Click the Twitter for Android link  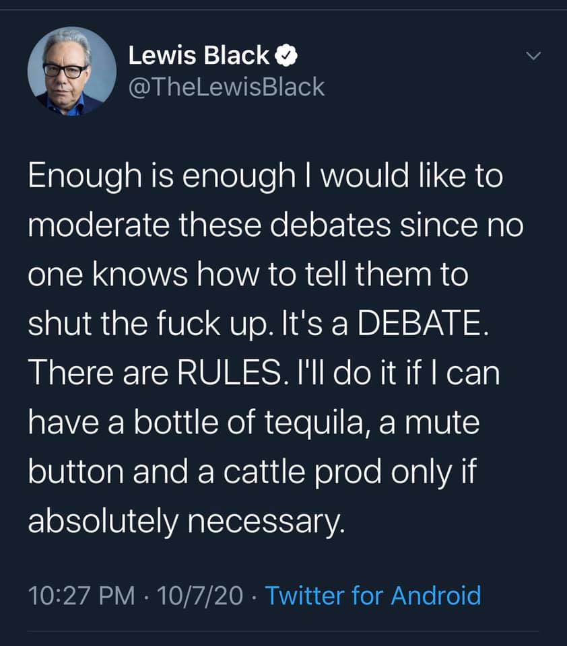click(x=373, y=596)
